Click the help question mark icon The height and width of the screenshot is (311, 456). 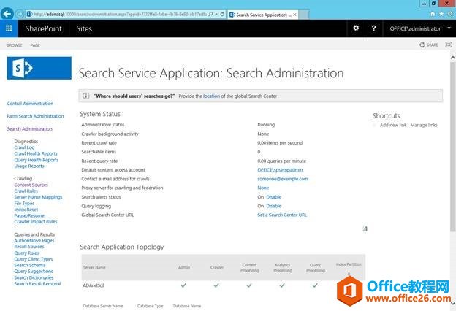(374, 28)
